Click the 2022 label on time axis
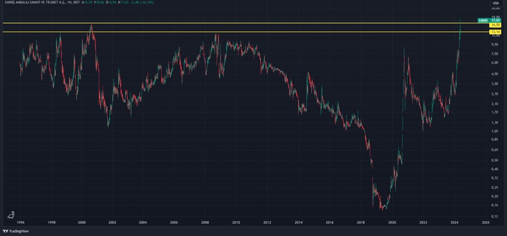 coord(423,222)
